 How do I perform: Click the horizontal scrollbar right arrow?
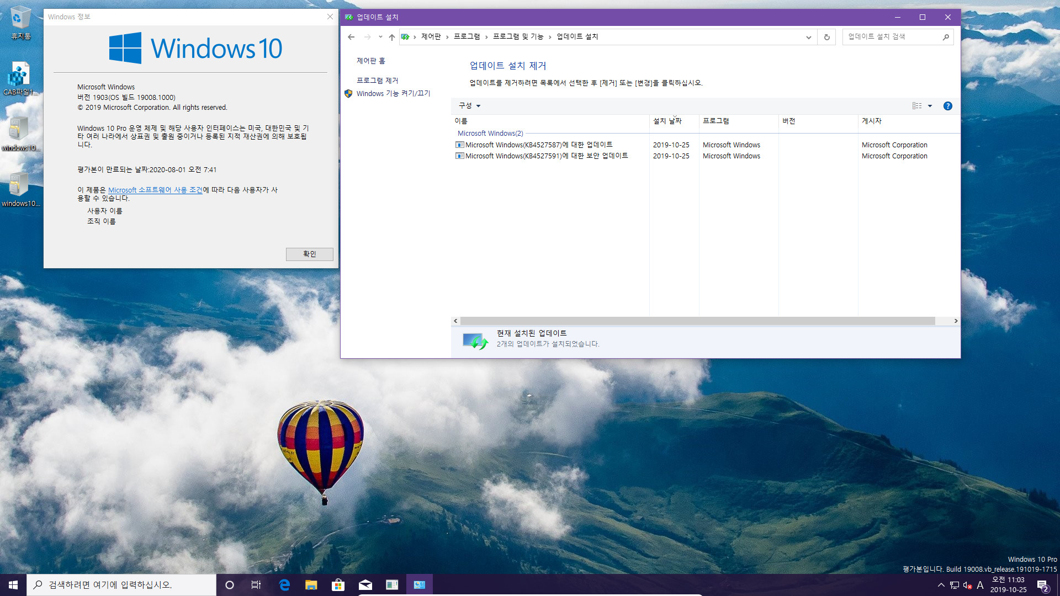pyautogui.click(x=956, y=321)
